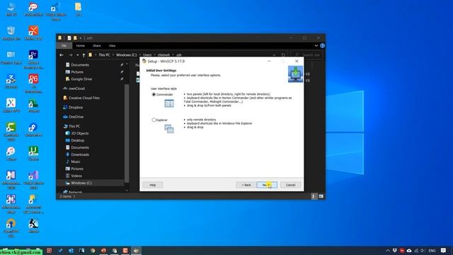Click the Back arrow in File Explorer
This screenshot has height=255, width=453.
pyautogui.click(x=62, y=55)
